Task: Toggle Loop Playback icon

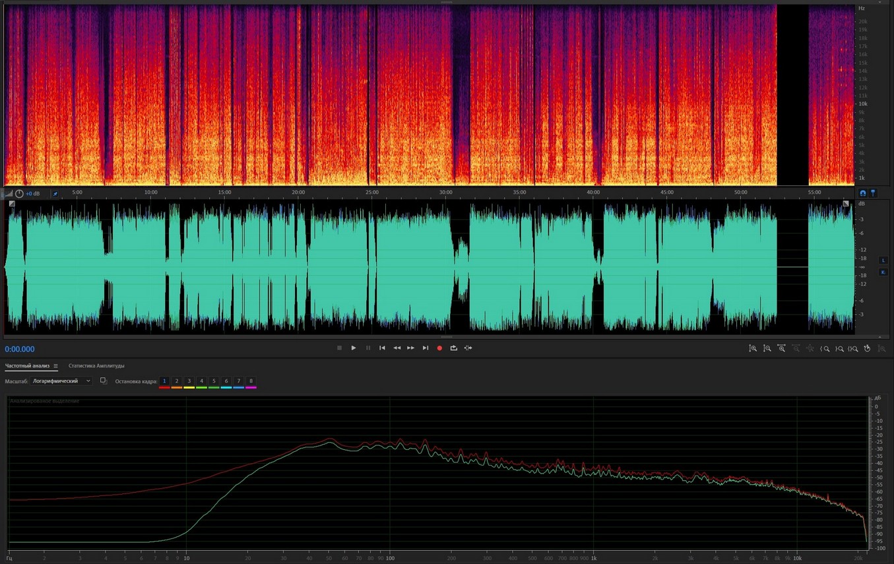Action: (454, 348)
